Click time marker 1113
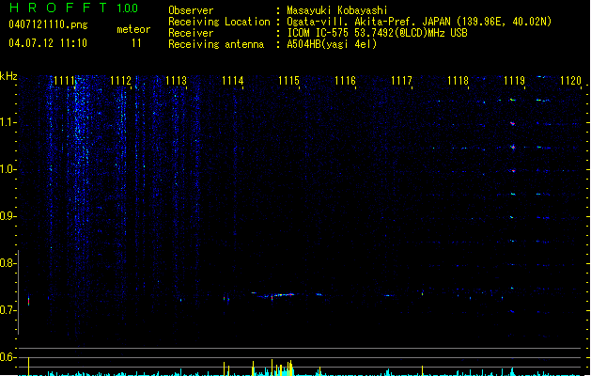The width and height of the screenshot is (591, 376). click(177, 81)
